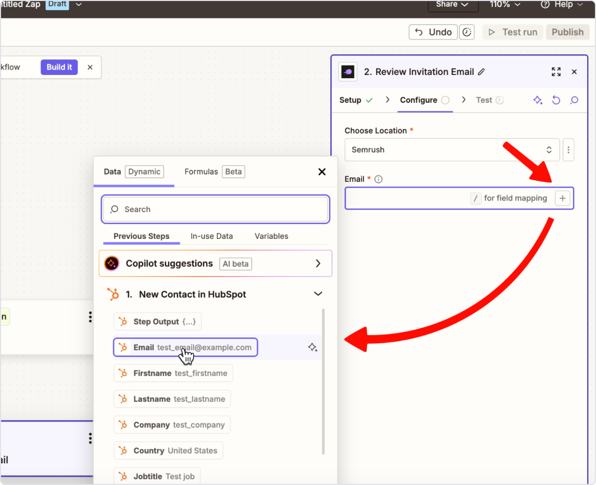Open the options menu beside Choose Location

[568, 150]
